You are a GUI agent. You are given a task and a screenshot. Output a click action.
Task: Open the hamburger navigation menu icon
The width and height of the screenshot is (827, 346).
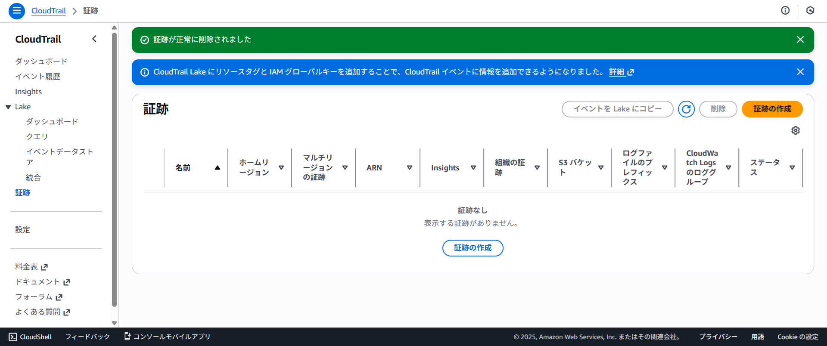coord(16,11)
